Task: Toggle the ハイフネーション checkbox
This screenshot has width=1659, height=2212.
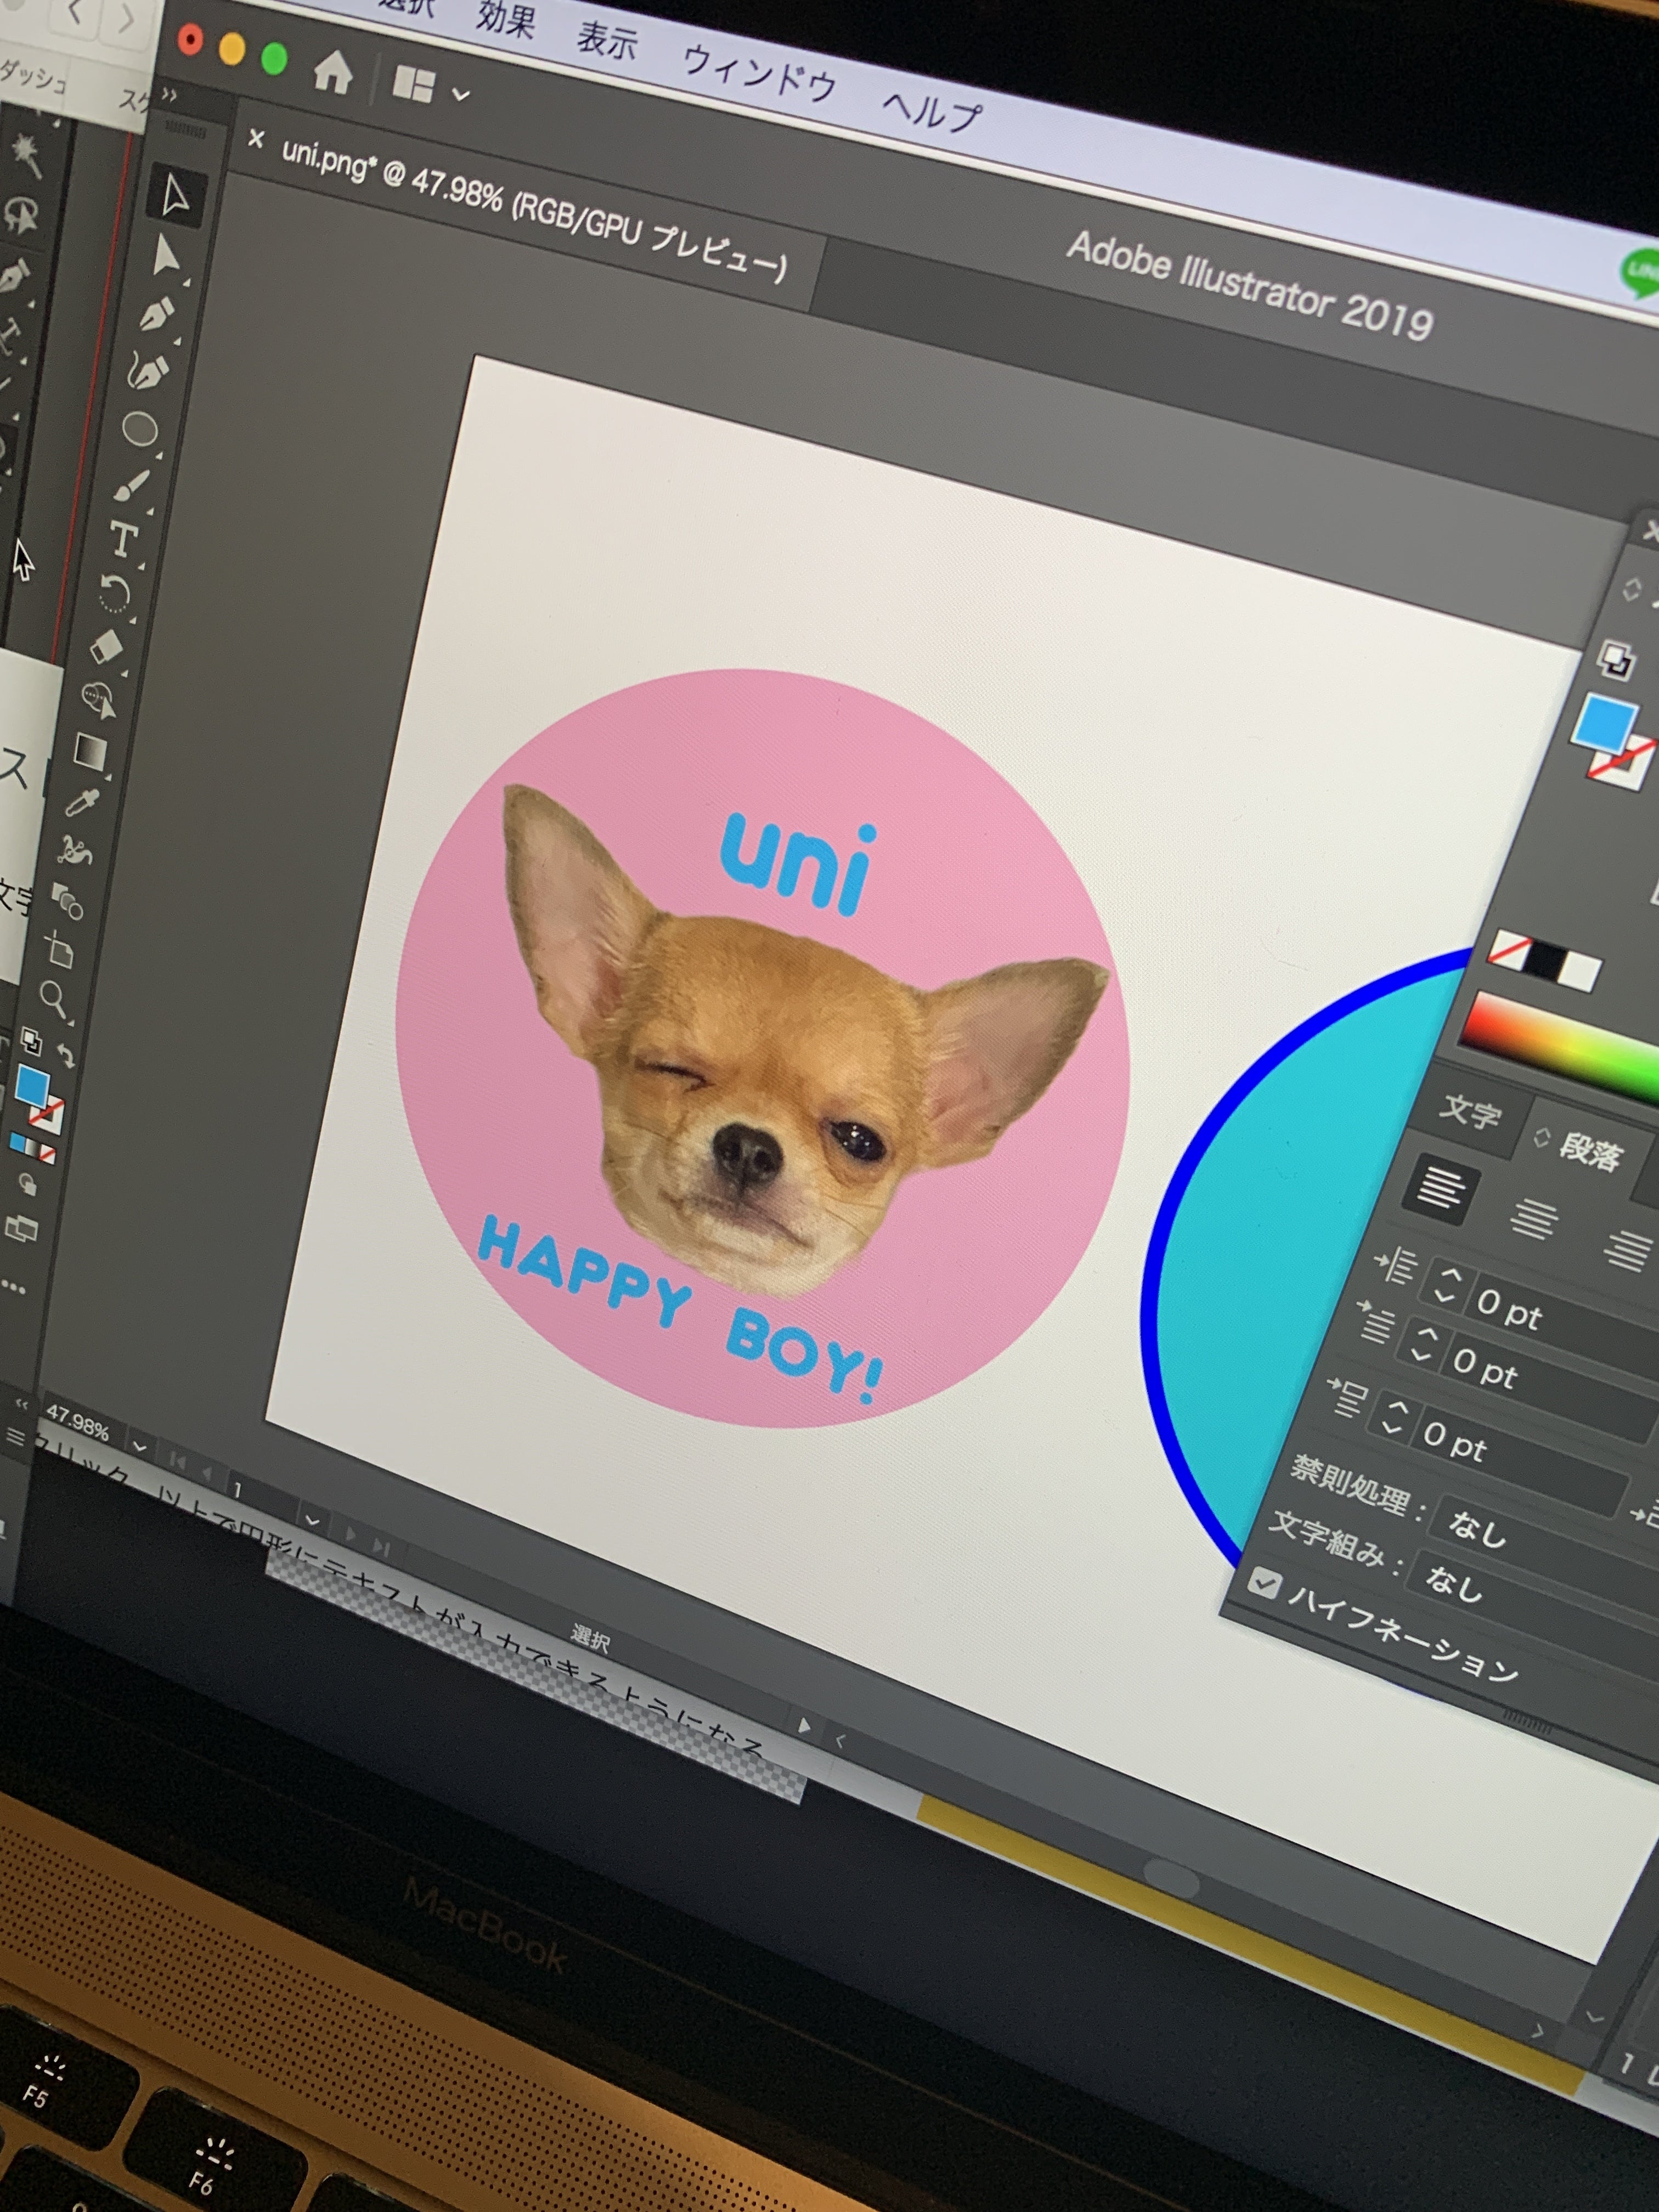Action: (x=1265, y=1582)
